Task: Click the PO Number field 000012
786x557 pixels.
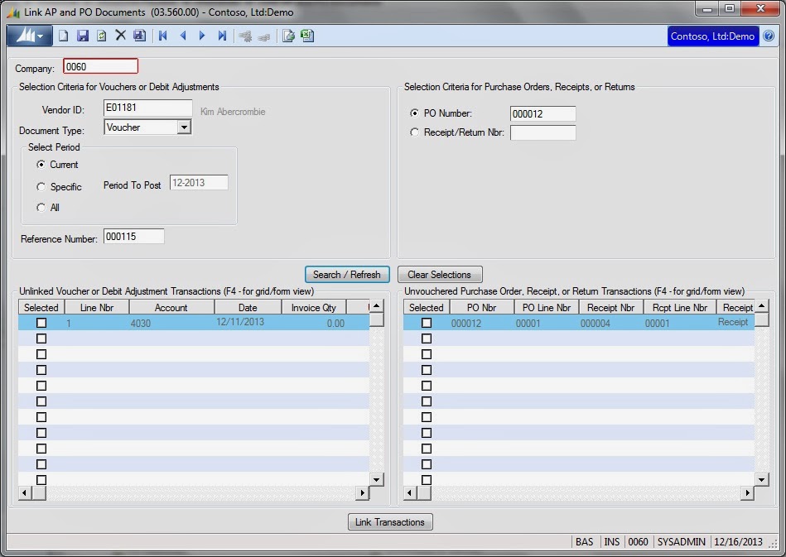Action: point(542,113)
